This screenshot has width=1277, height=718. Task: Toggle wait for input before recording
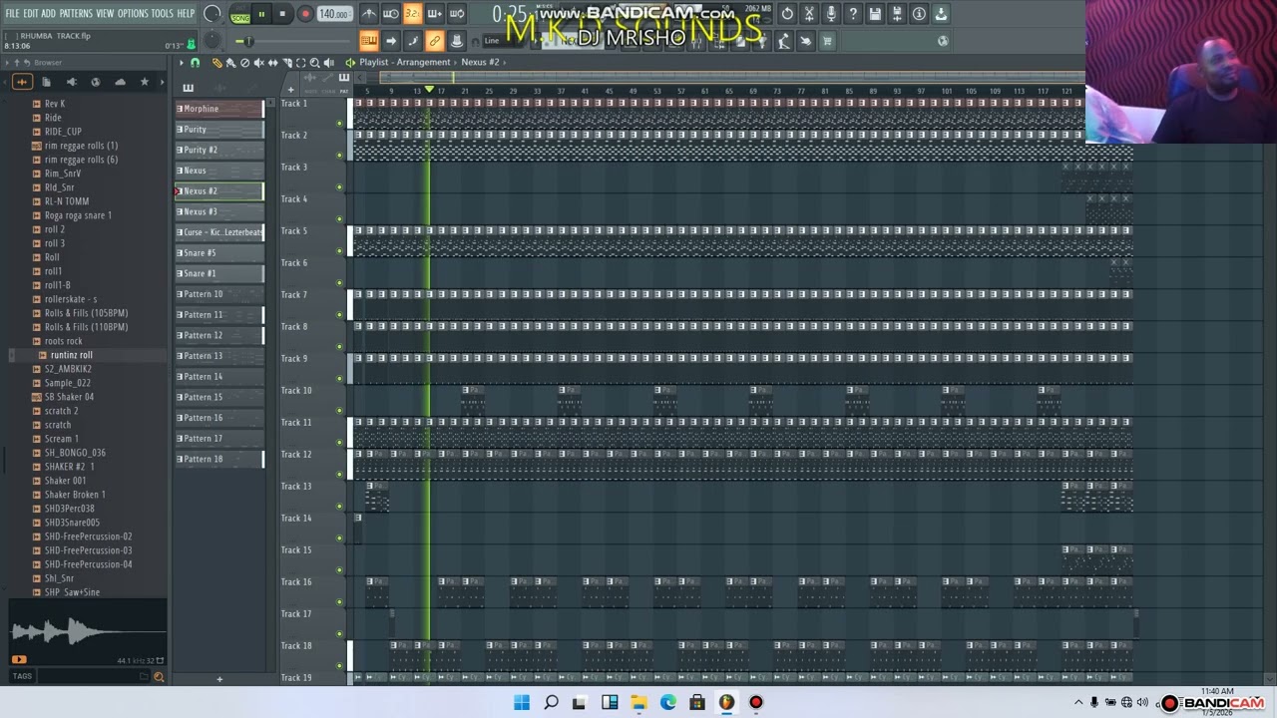click(391, 14)
